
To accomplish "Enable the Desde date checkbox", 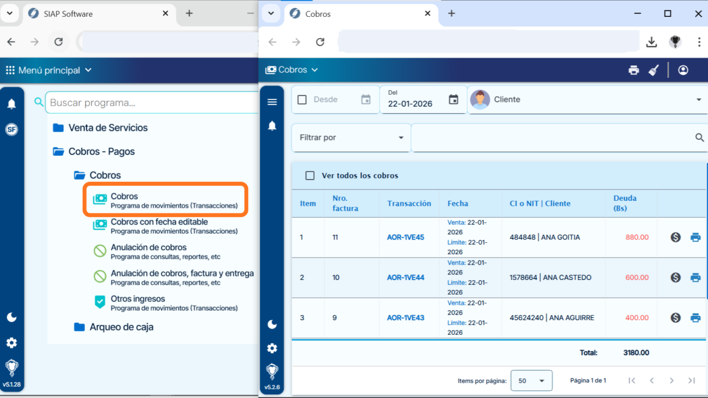I will [302, 100].
